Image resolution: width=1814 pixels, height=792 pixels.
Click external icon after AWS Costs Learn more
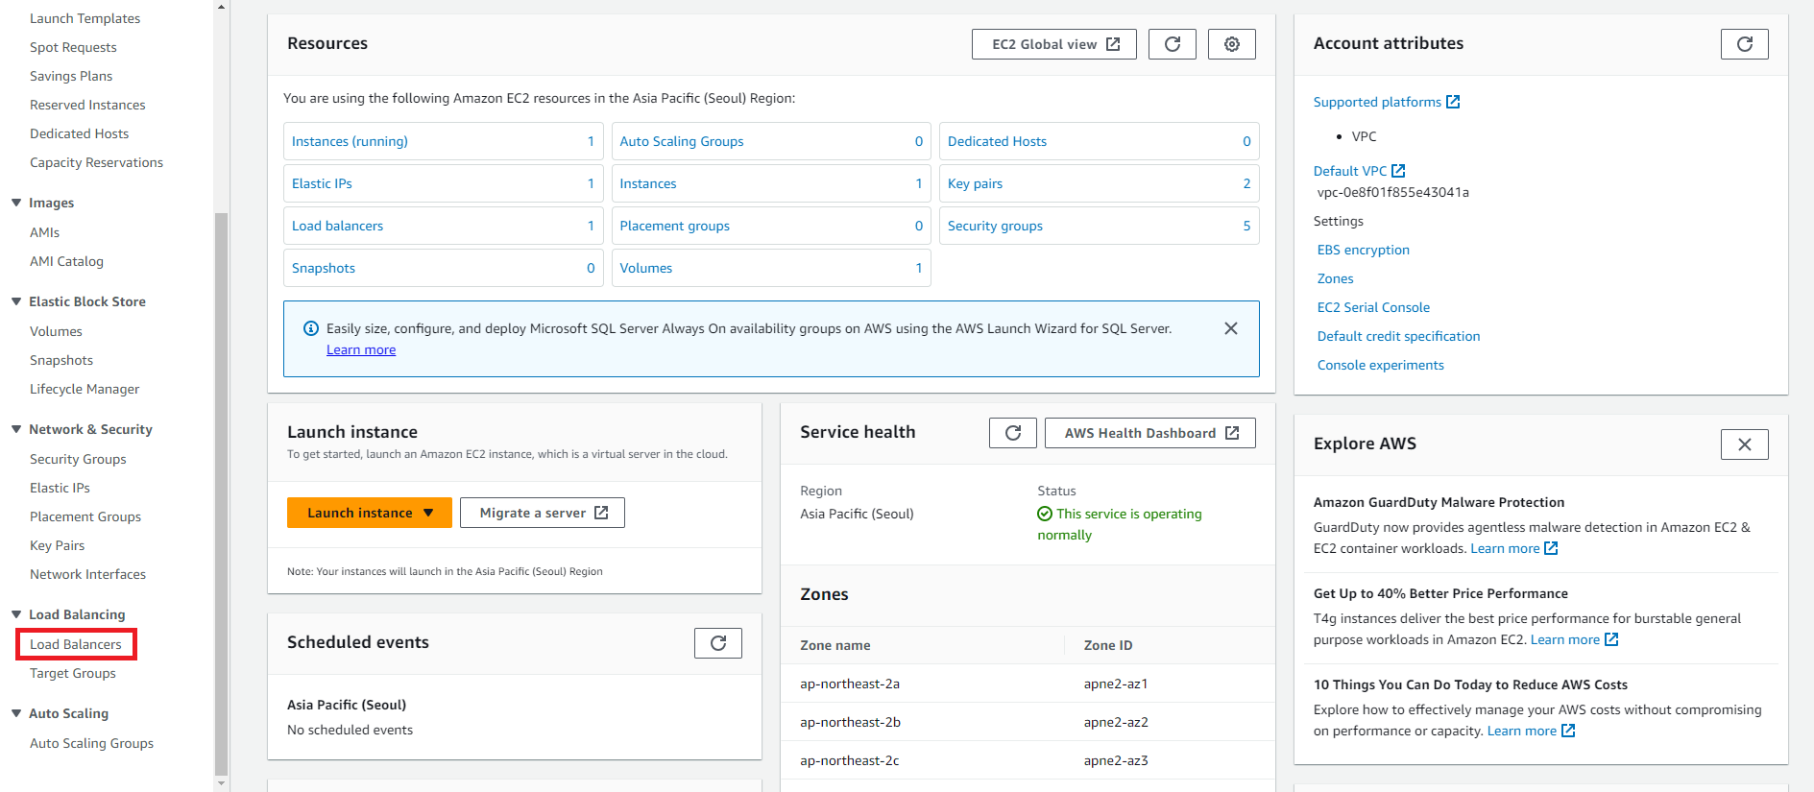click(1568, 731)
